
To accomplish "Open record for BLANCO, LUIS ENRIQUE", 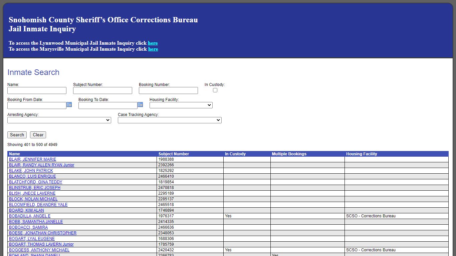I will 32,176.
